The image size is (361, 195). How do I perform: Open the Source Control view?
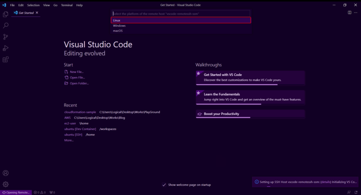[x=5, y=37]
